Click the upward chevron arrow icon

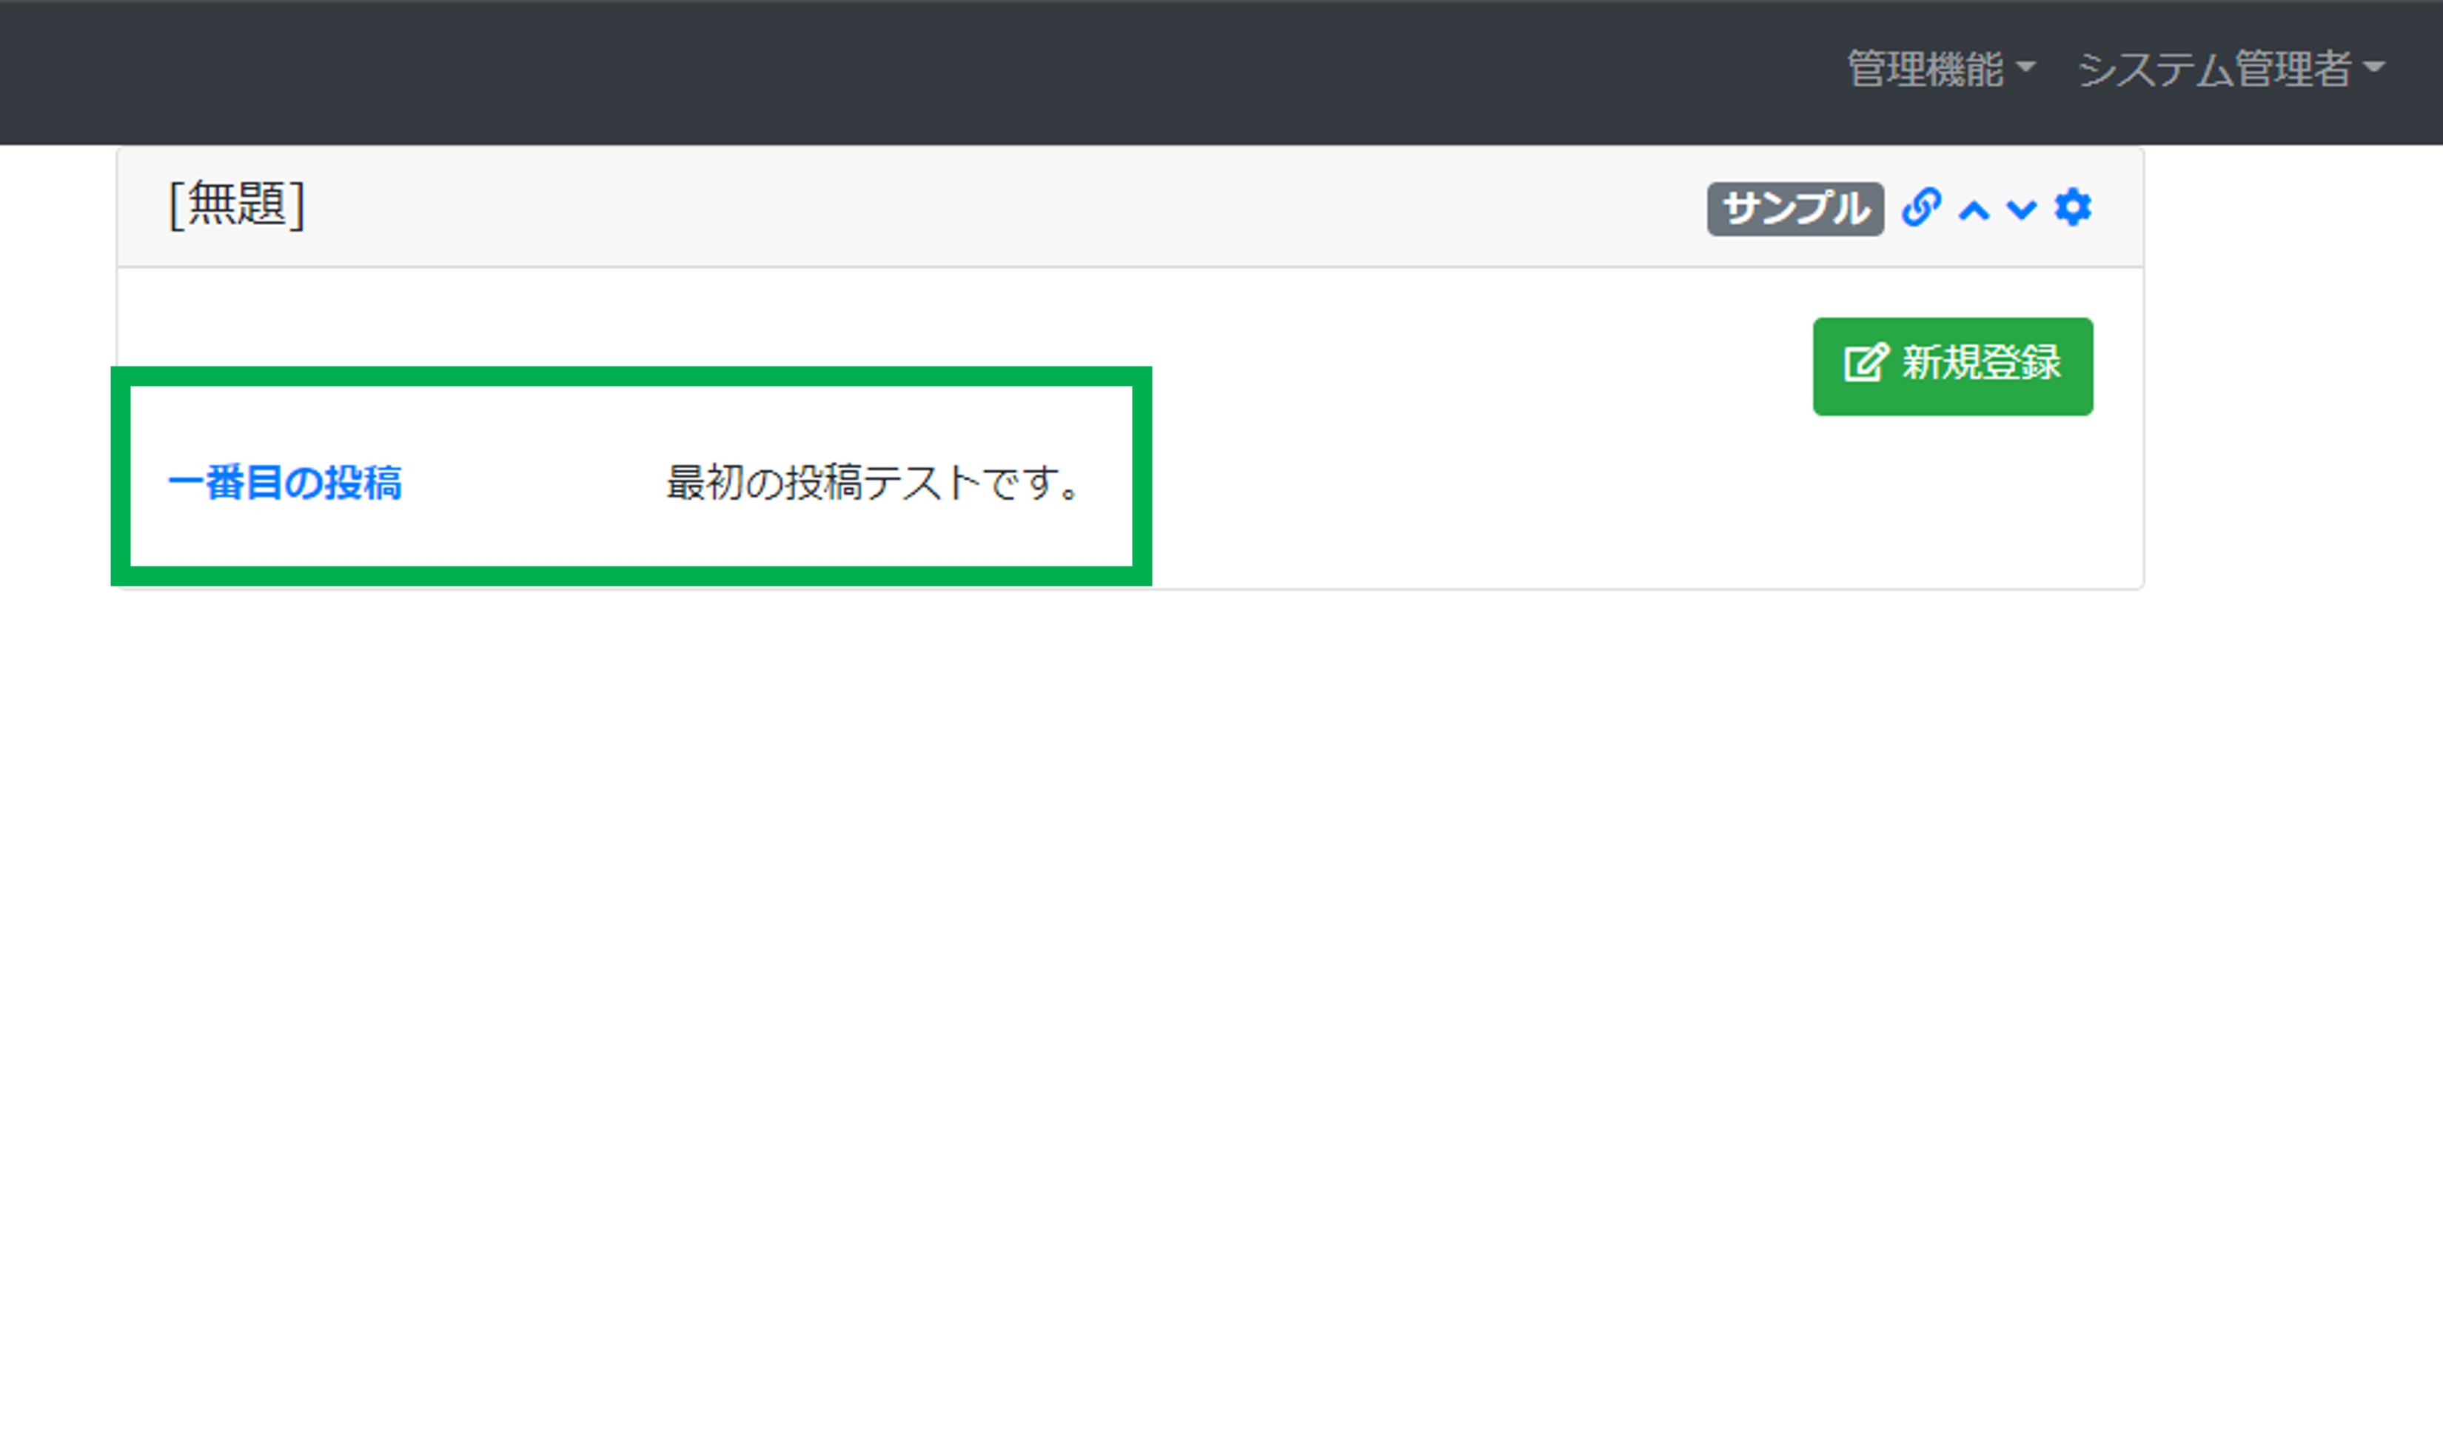(1970, 207)
